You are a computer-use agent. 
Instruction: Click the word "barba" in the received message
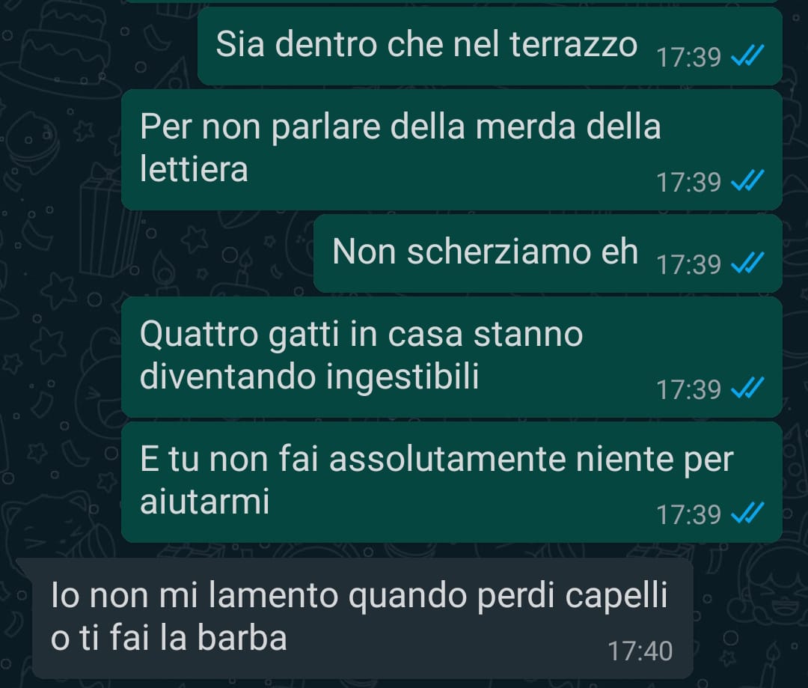(242, 637)
